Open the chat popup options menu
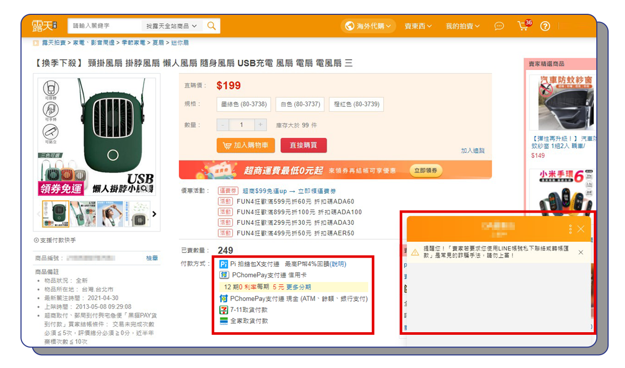The image size is (625, 368). click(x=570, y=229)
